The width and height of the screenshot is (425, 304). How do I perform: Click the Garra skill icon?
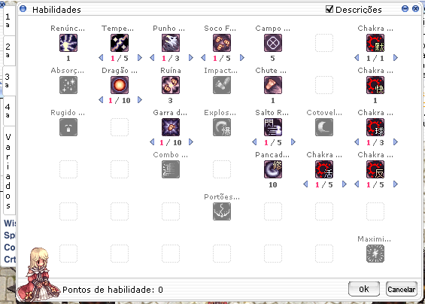point(171,127)
